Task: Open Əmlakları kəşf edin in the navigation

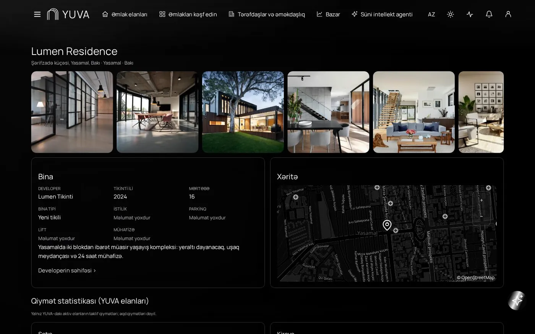Action: tap(188, 15)
